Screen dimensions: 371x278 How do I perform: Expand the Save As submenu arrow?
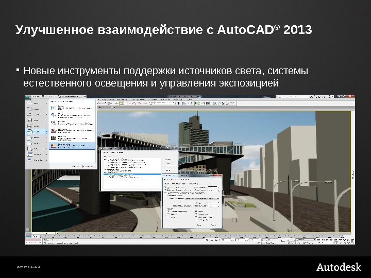[46, 126]
